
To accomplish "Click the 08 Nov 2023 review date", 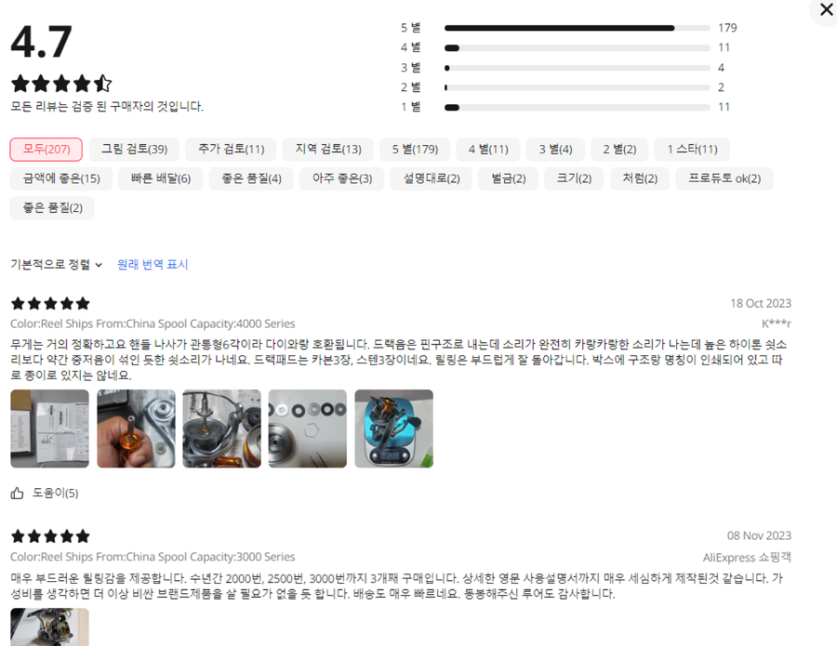I will (x=759, y=535).
